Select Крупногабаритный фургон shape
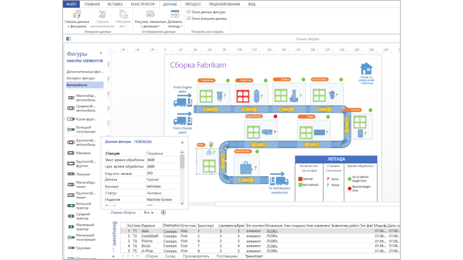463x260 pixels. [82, 163]
